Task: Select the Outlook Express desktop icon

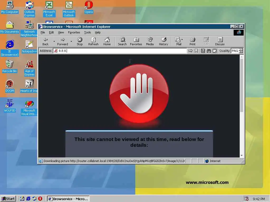Action: tap(29, 9)
